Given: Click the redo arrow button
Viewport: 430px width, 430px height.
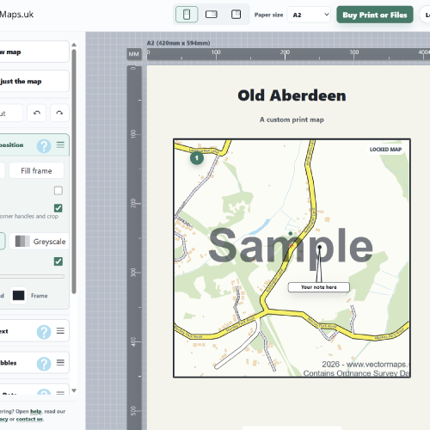Looking at the screenshot, I should pos(59,113).
